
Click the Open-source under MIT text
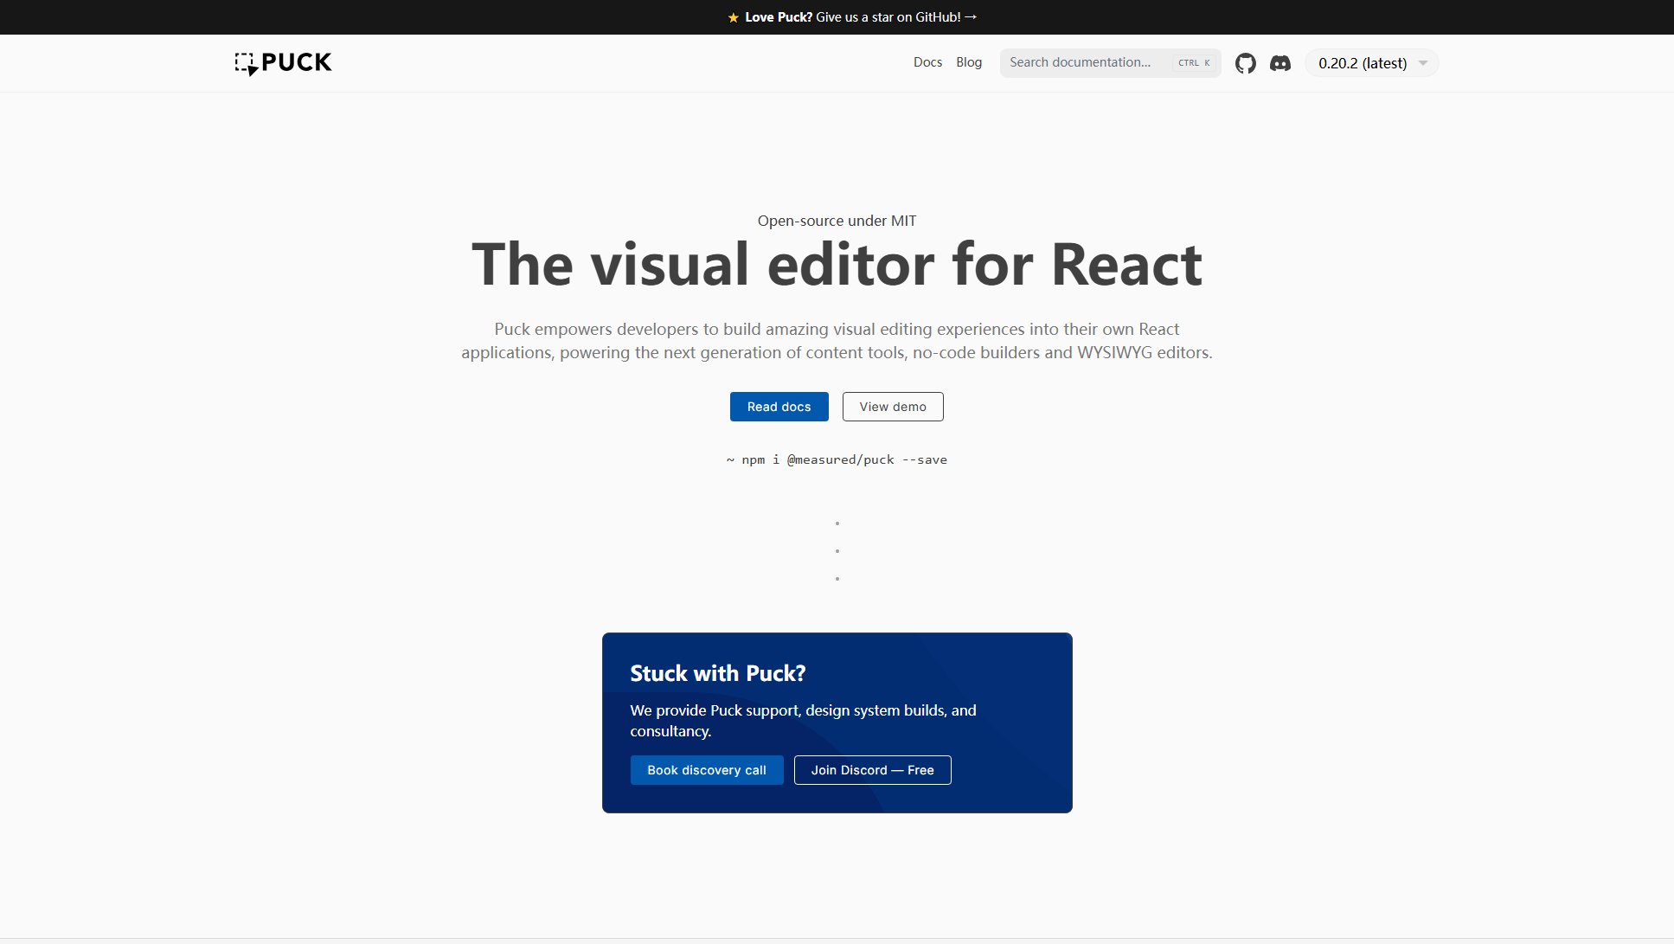(x=837, y=221)
